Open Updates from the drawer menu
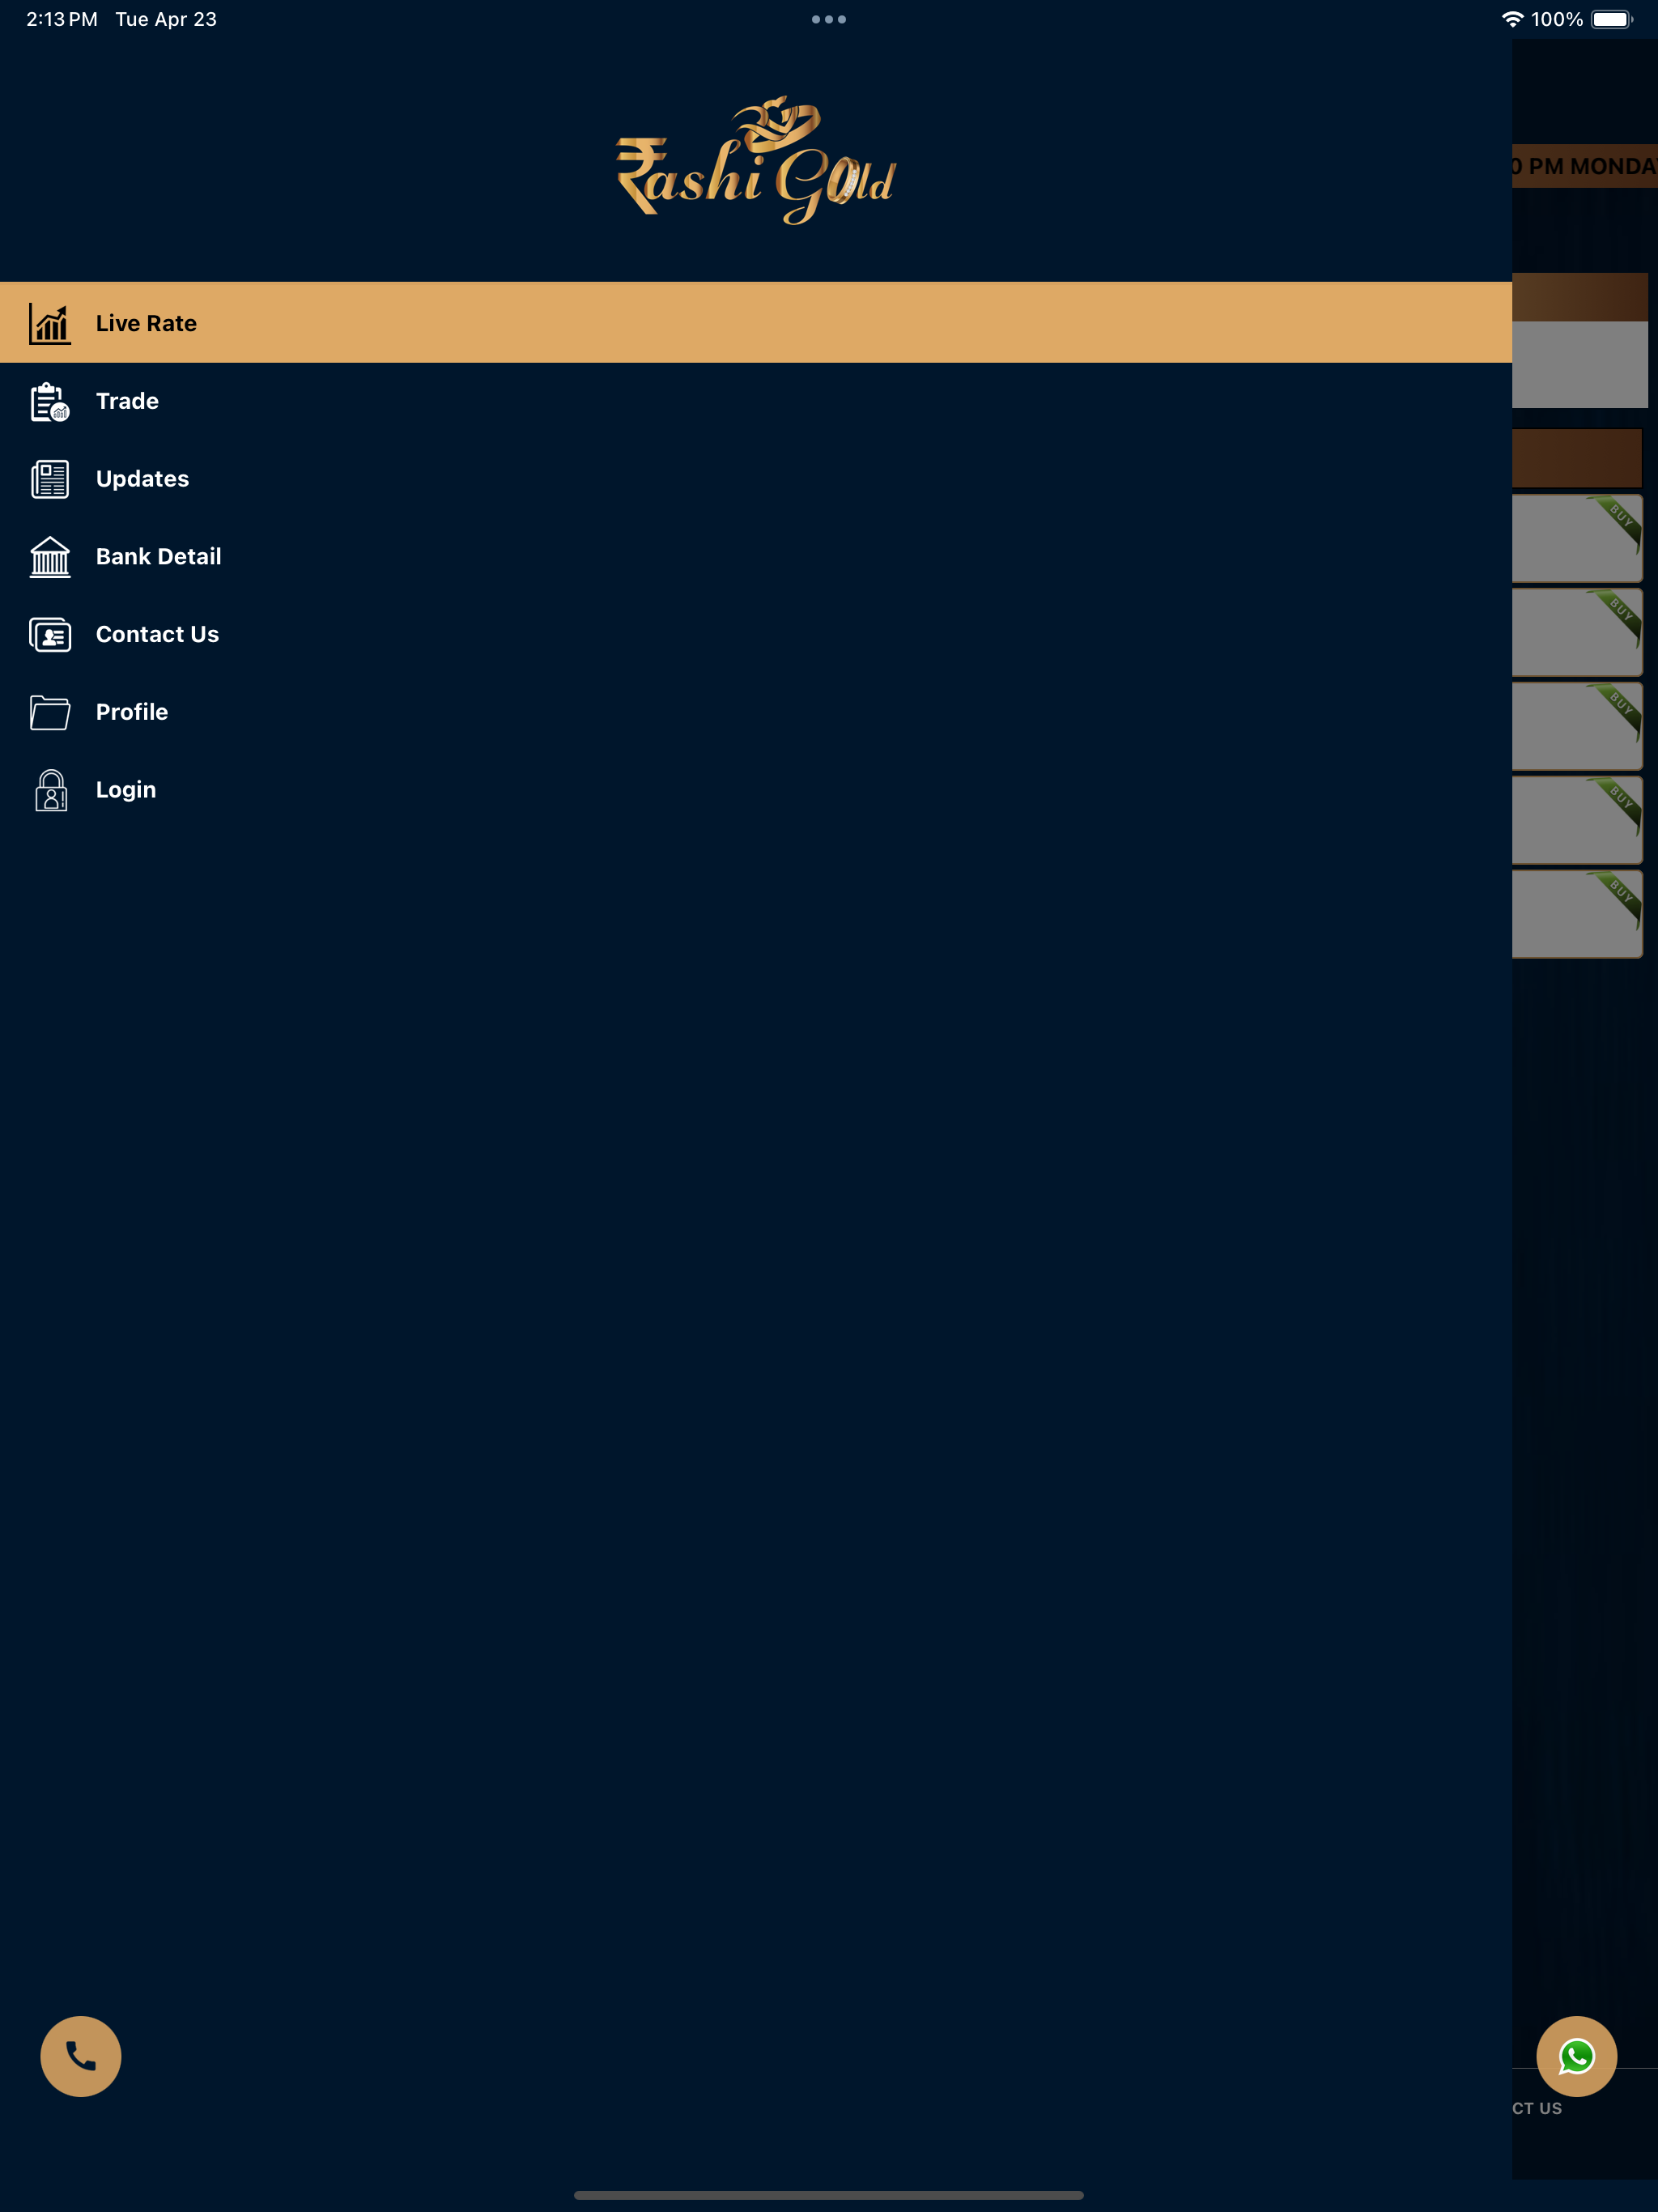 tap(755, 479)
